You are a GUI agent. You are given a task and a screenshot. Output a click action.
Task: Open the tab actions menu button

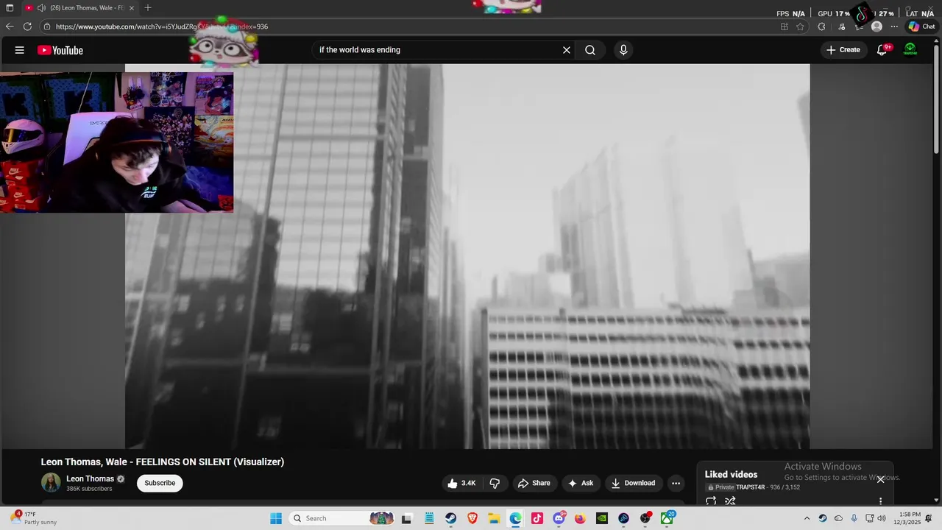(x=10, y=8)
